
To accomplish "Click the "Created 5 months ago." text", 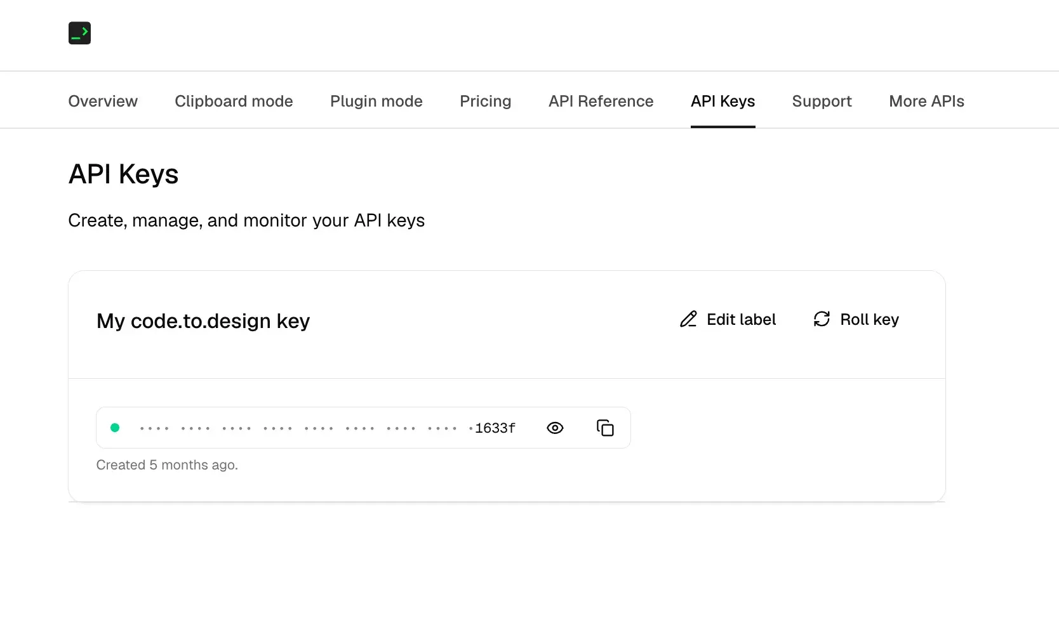I will (x=167, y=465).
